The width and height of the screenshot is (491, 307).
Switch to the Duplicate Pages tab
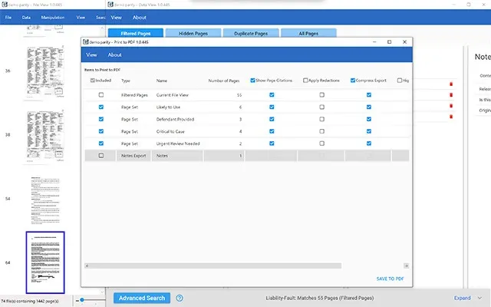tap(251, 33)
